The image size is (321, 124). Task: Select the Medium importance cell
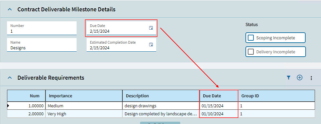tap(84, 106)
